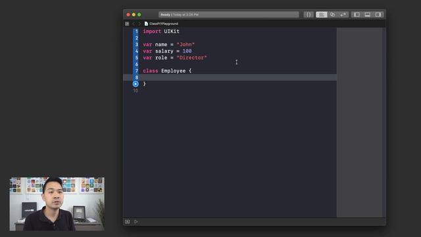Click the variable name "salary"
Viewport: 421px width, 237px height.
[164, 51]
